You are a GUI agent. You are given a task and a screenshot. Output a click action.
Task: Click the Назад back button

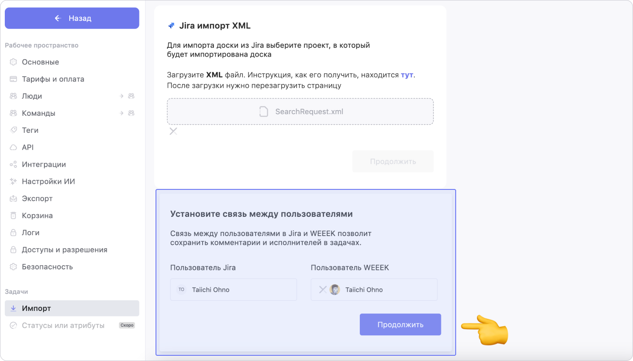click(72, 18)
